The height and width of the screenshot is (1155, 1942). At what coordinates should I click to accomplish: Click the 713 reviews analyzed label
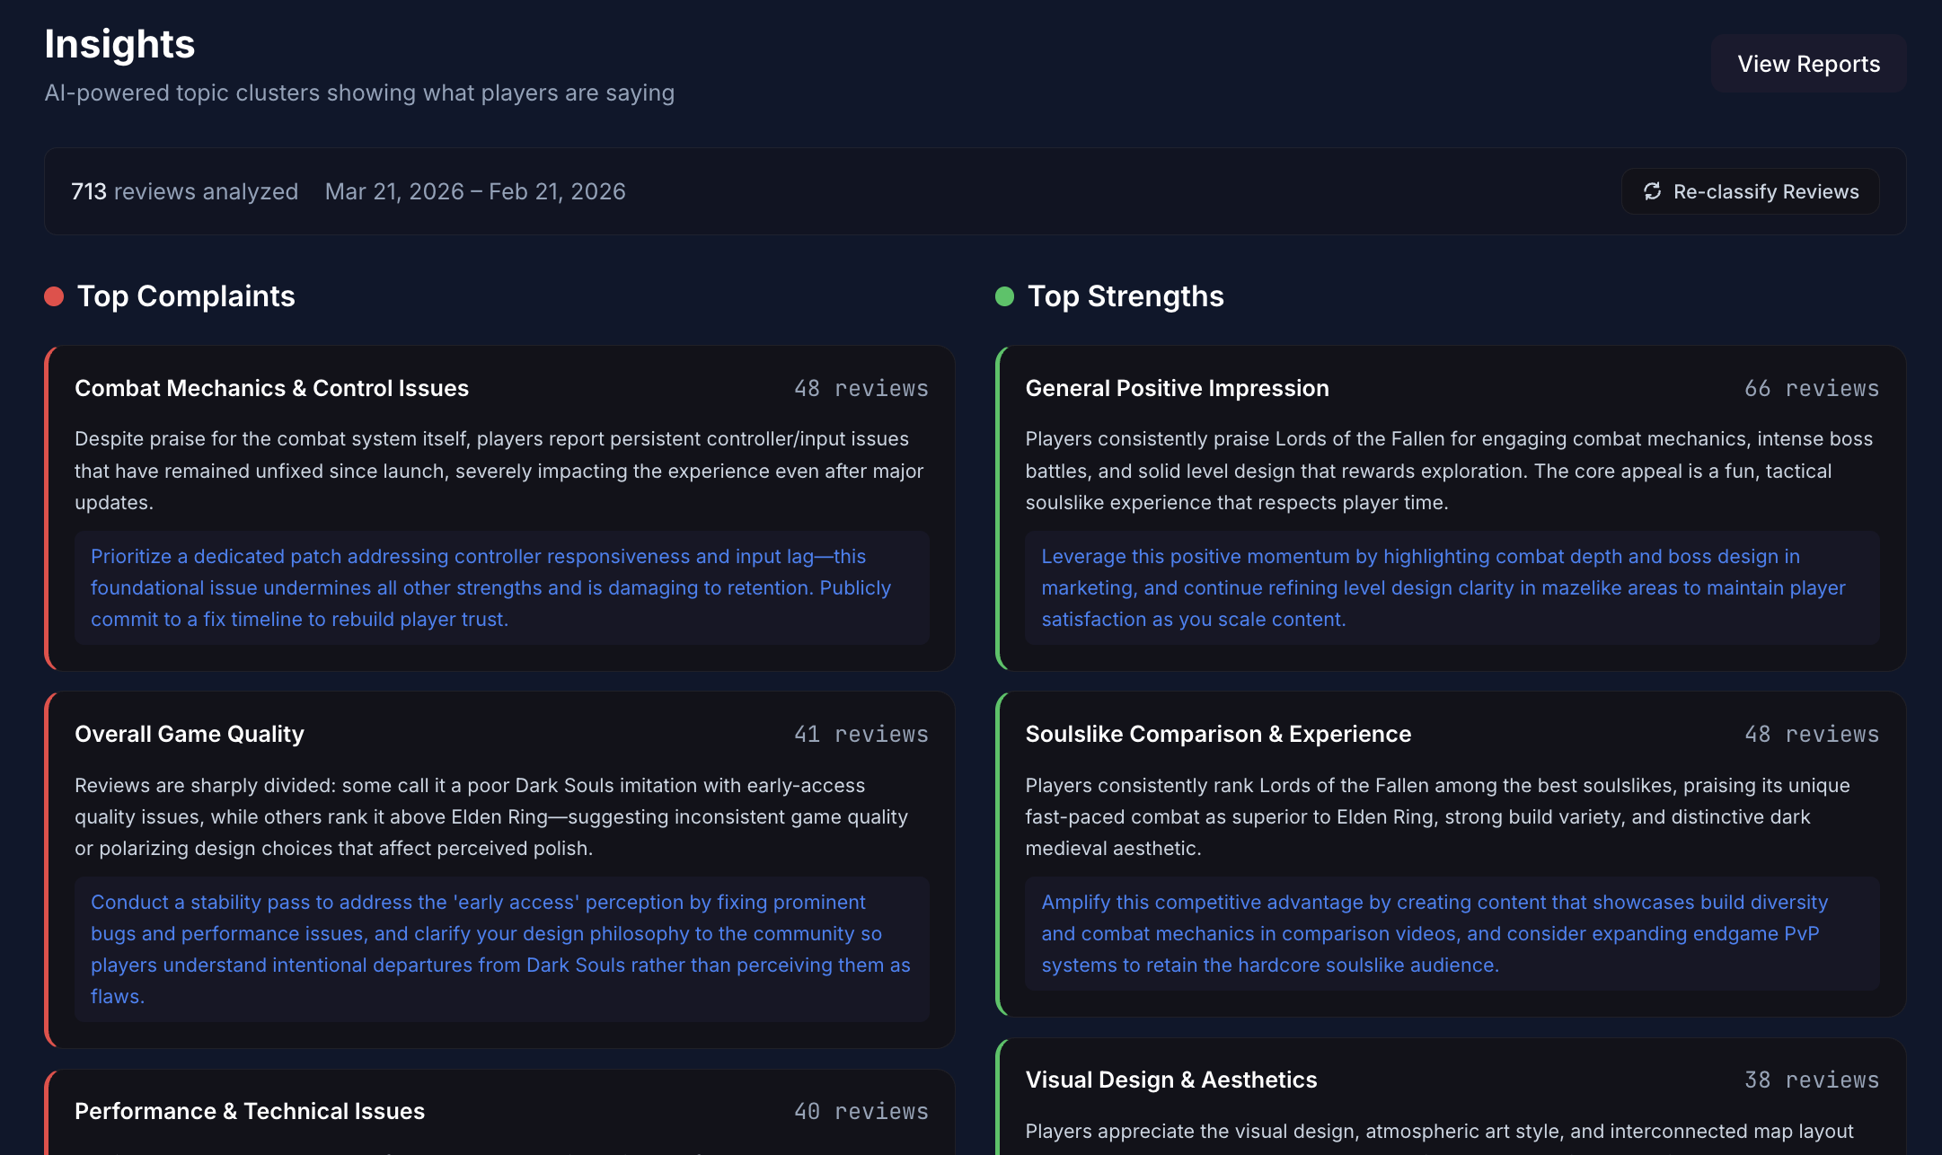[x=185, y=191]
